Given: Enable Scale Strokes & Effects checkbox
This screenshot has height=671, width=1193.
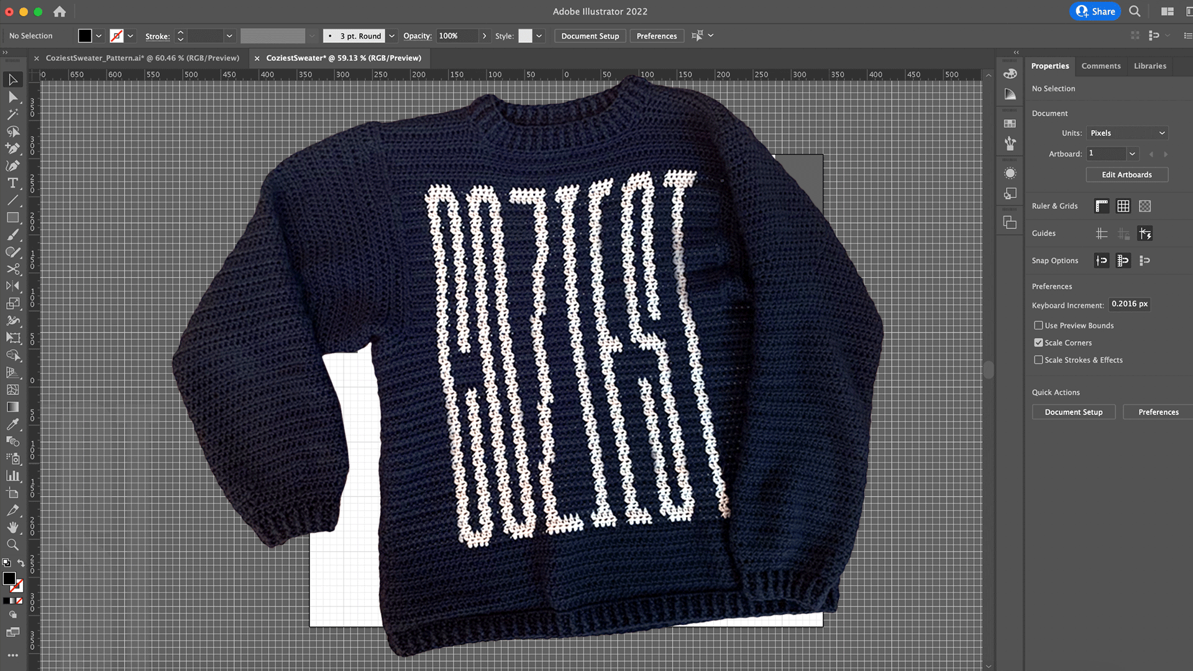Looking at the screenshot, I should point(1038,360).
